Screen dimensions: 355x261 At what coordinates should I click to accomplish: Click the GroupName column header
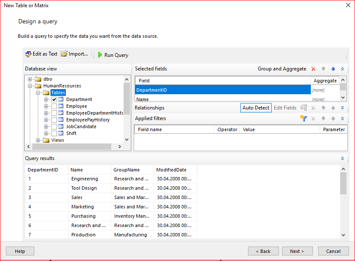127,170
